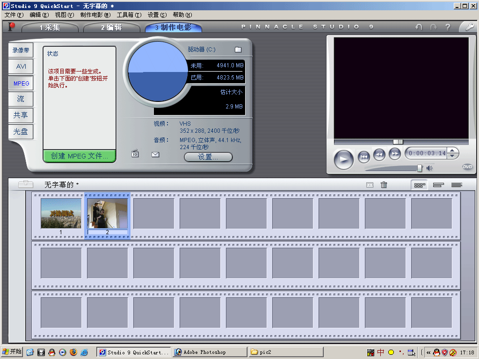Viewport: 479px width, 359px height.
Task: Delete selected clip with the trash icon
Action: (384, 185)
